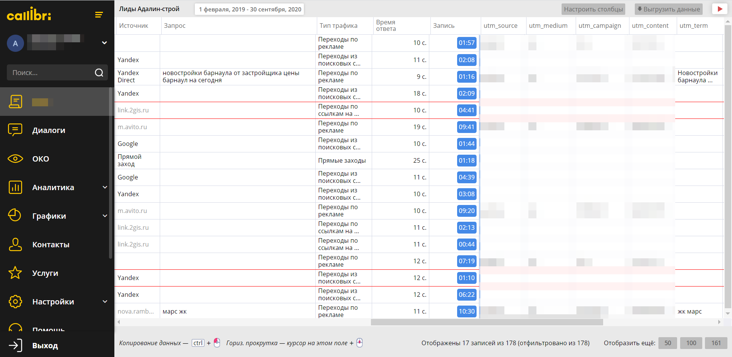732x357 pixels.
Task: Play the call recording 06:22
Action: pyautogui.click(x=467, y=295)
